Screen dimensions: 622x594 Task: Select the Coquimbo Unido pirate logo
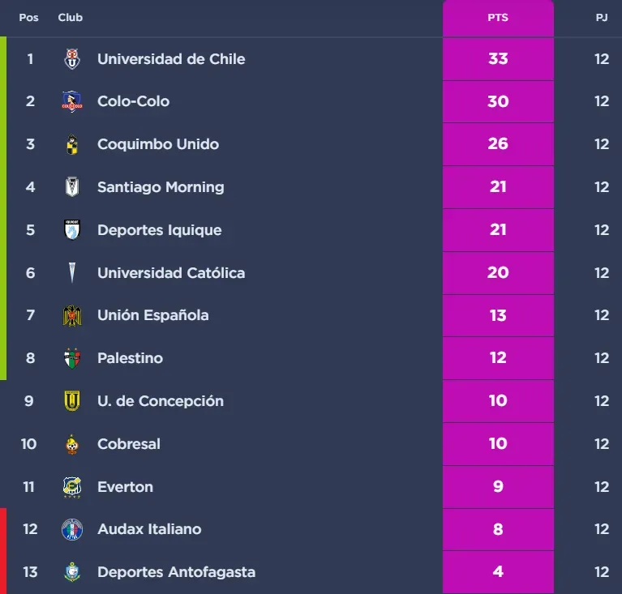[72, 144]
